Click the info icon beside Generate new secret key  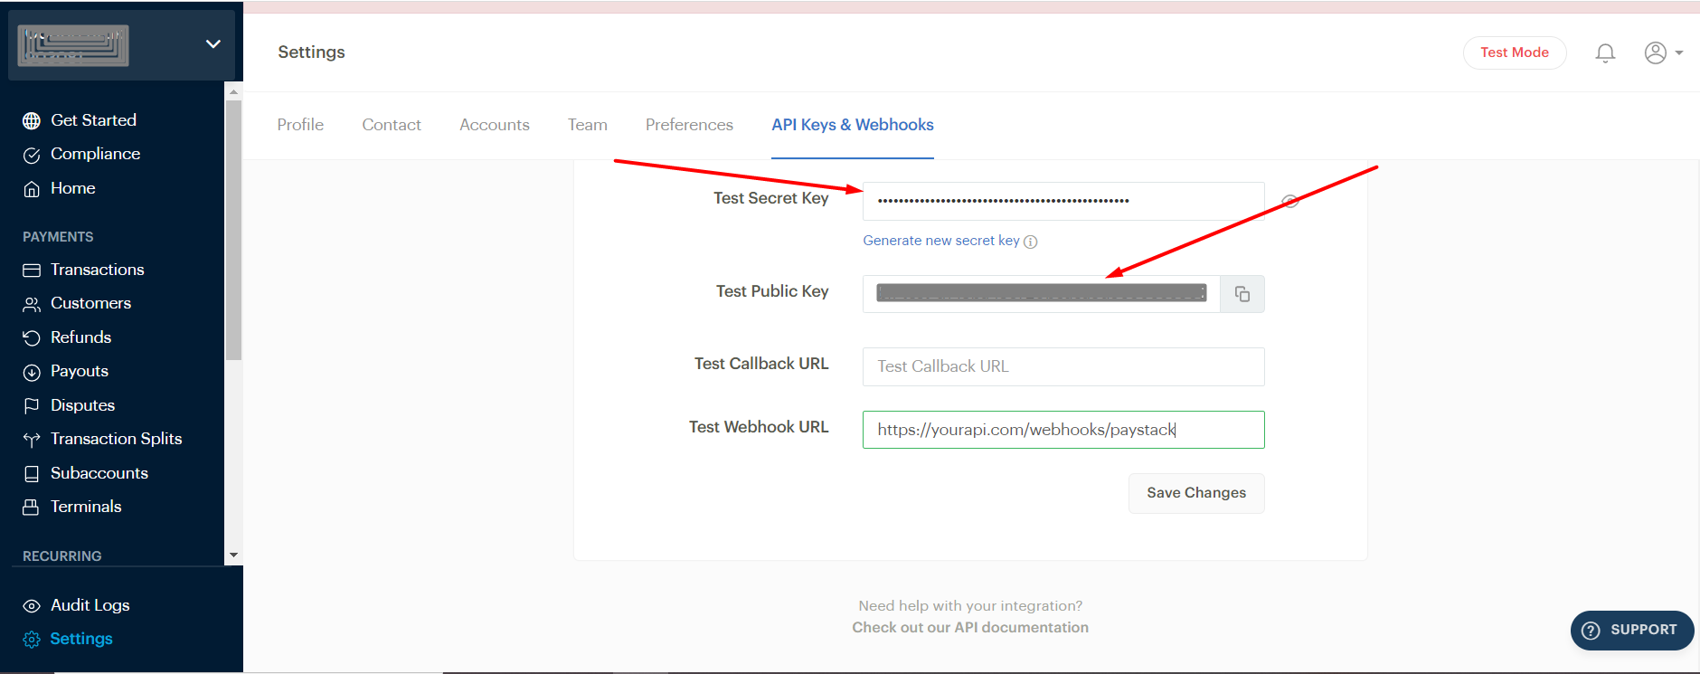[1031, 242]
